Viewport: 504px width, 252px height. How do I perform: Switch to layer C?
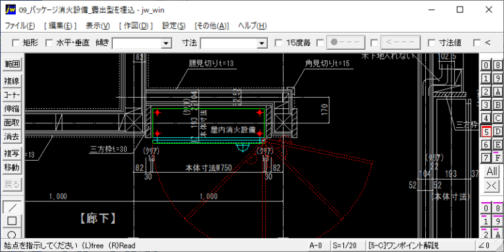497,118
